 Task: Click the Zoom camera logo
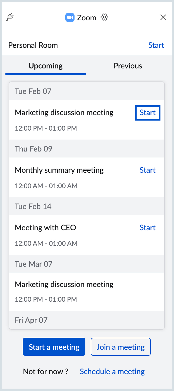coord(69,17)
